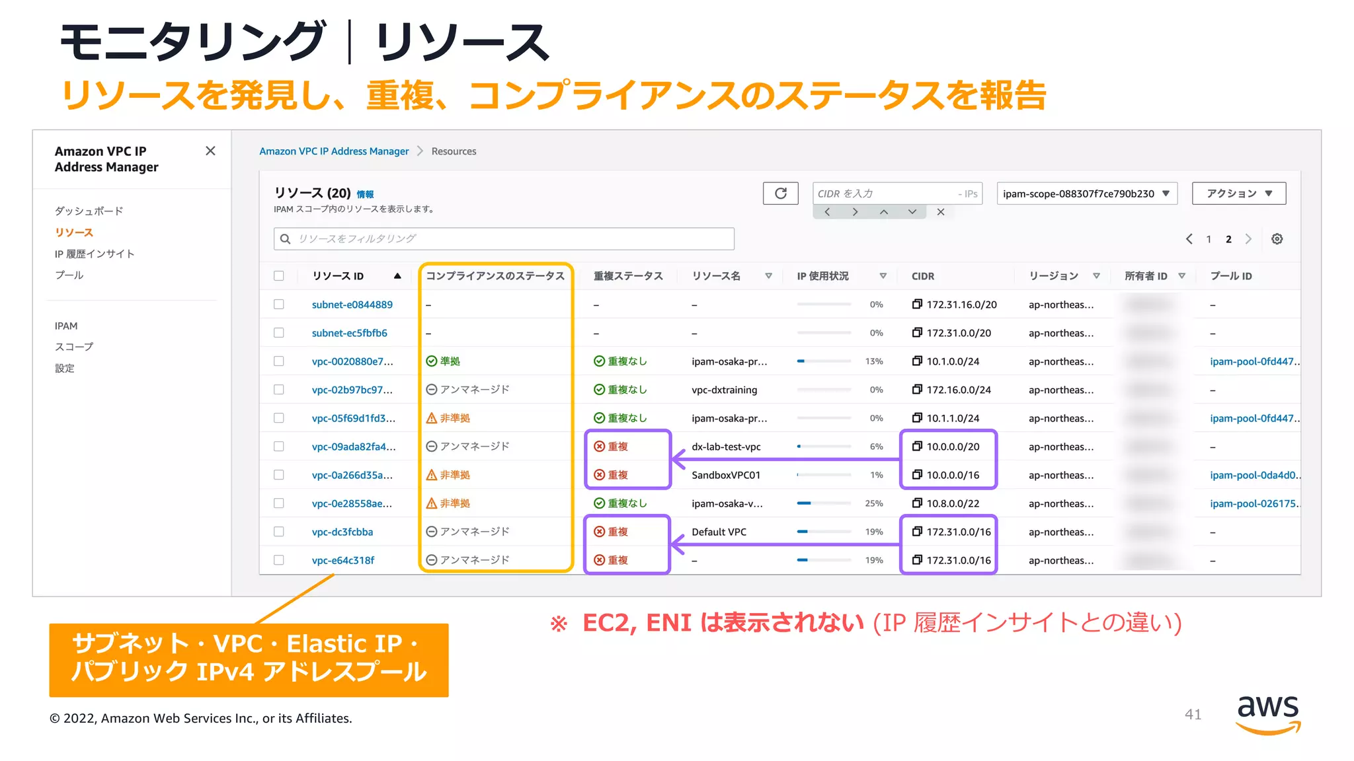Click IP usage bar showing 25%
Image resolution: width=1354 pixels, height=761 pixels.
coord(824,503)
